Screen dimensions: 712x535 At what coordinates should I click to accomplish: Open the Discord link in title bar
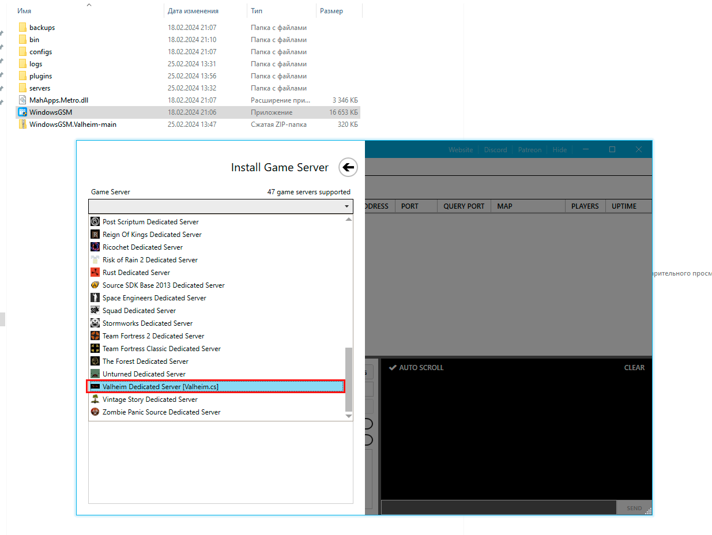coord(495,149)
